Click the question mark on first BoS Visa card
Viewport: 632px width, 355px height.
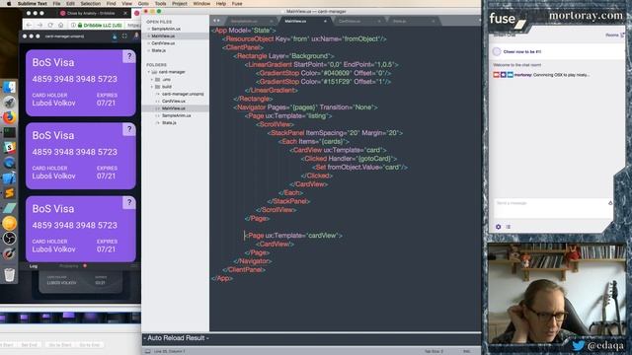click(x=129, y=56)
